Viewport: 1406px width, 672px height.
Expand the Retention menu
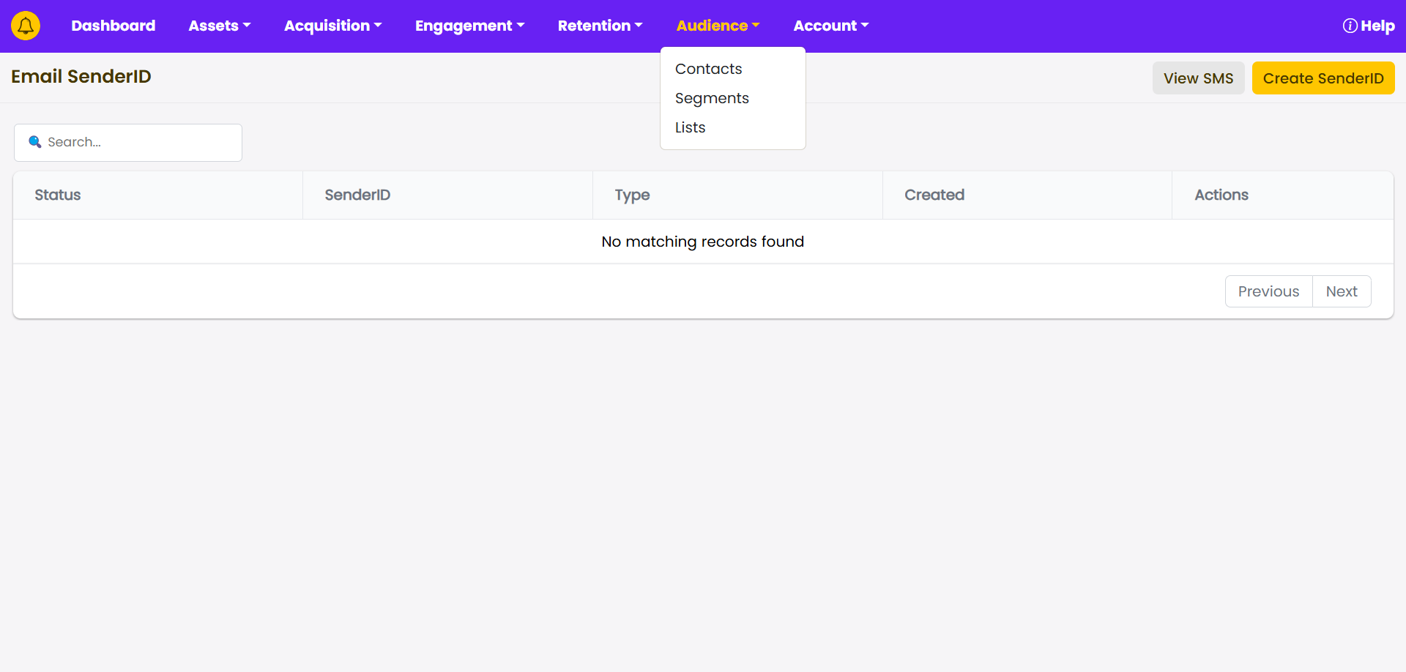point(600,26)
